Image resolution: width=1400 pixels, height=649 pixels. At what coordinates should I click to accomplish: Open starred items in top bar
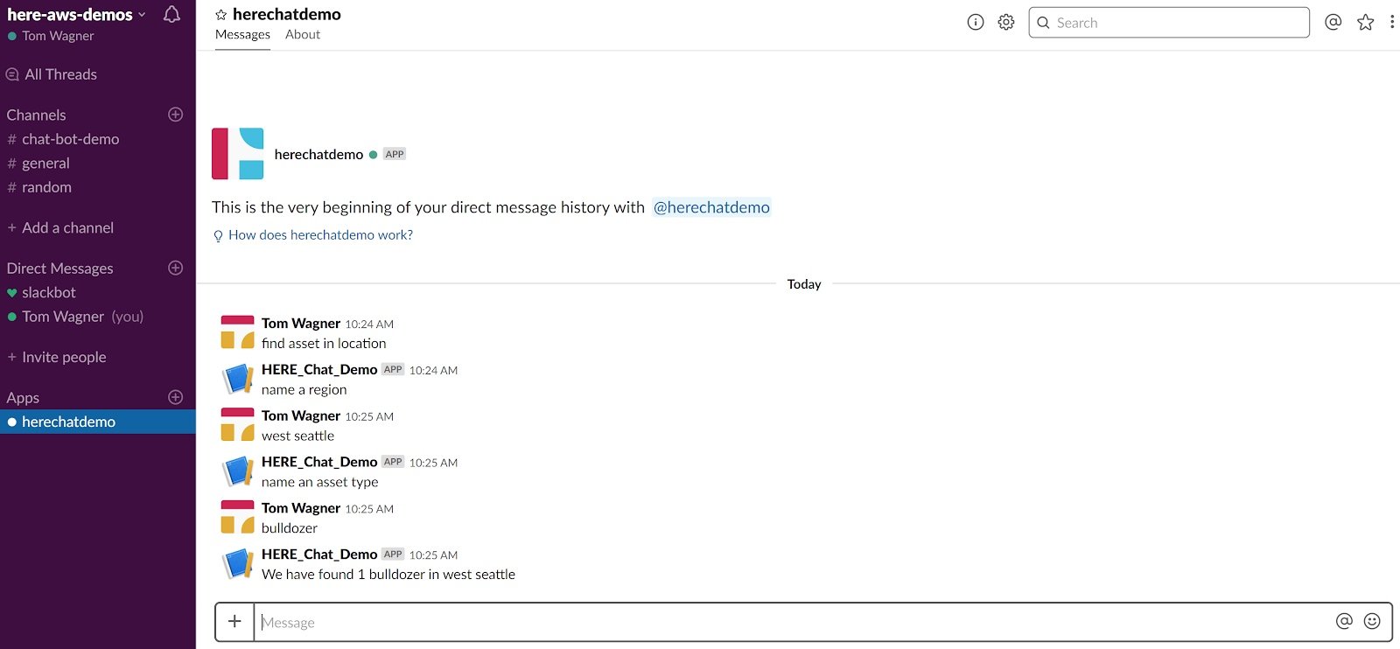click(x=1366, y=22)
